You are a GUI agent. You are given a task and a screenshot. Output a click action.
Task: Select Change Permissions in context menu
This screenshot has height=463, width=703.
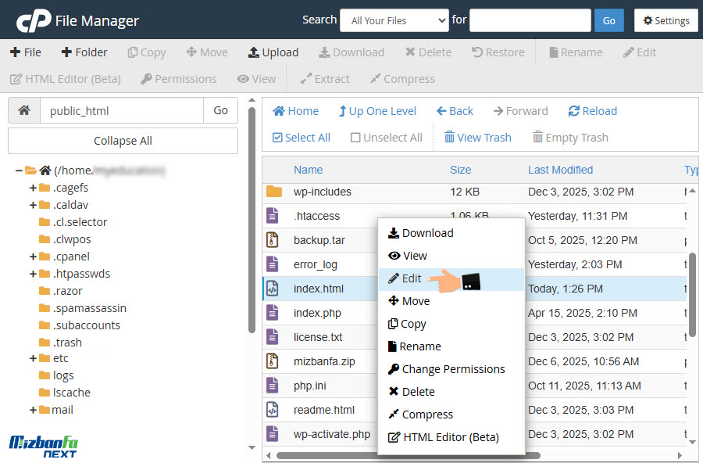click(453, 369)
